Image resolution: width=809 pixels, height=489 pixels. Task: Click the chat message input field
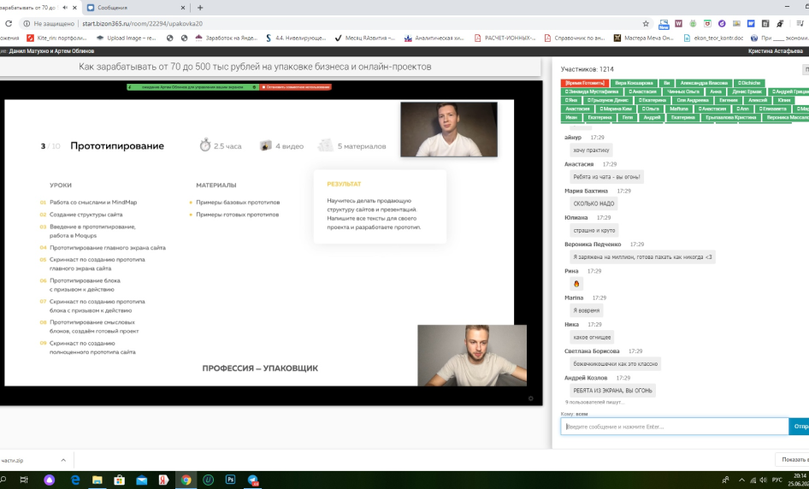click(x=674, y=426)
